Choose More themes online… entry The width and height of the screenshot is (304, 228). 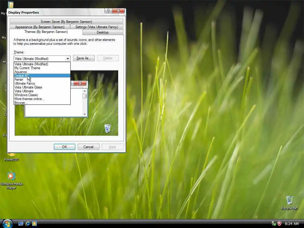tap(42, 99)
